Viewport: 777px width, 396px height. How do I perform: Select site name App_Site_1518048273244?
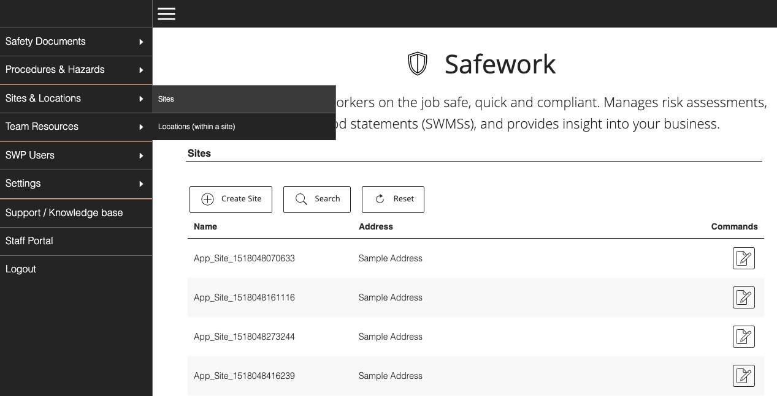244,337
